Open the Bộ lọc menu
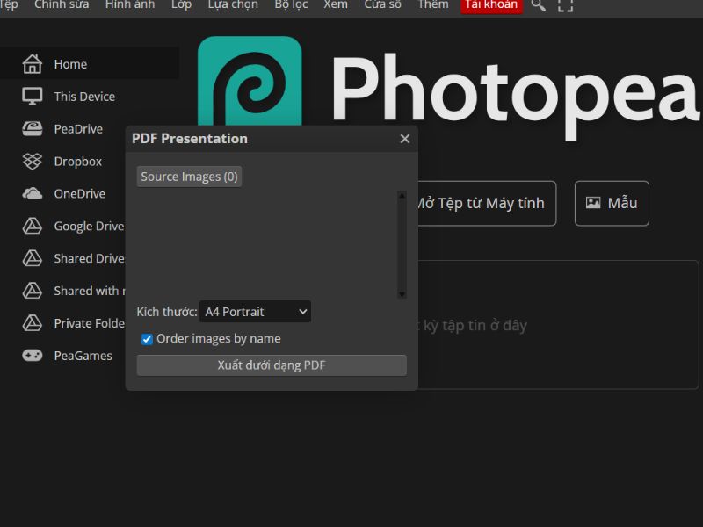 coord(292,4)
